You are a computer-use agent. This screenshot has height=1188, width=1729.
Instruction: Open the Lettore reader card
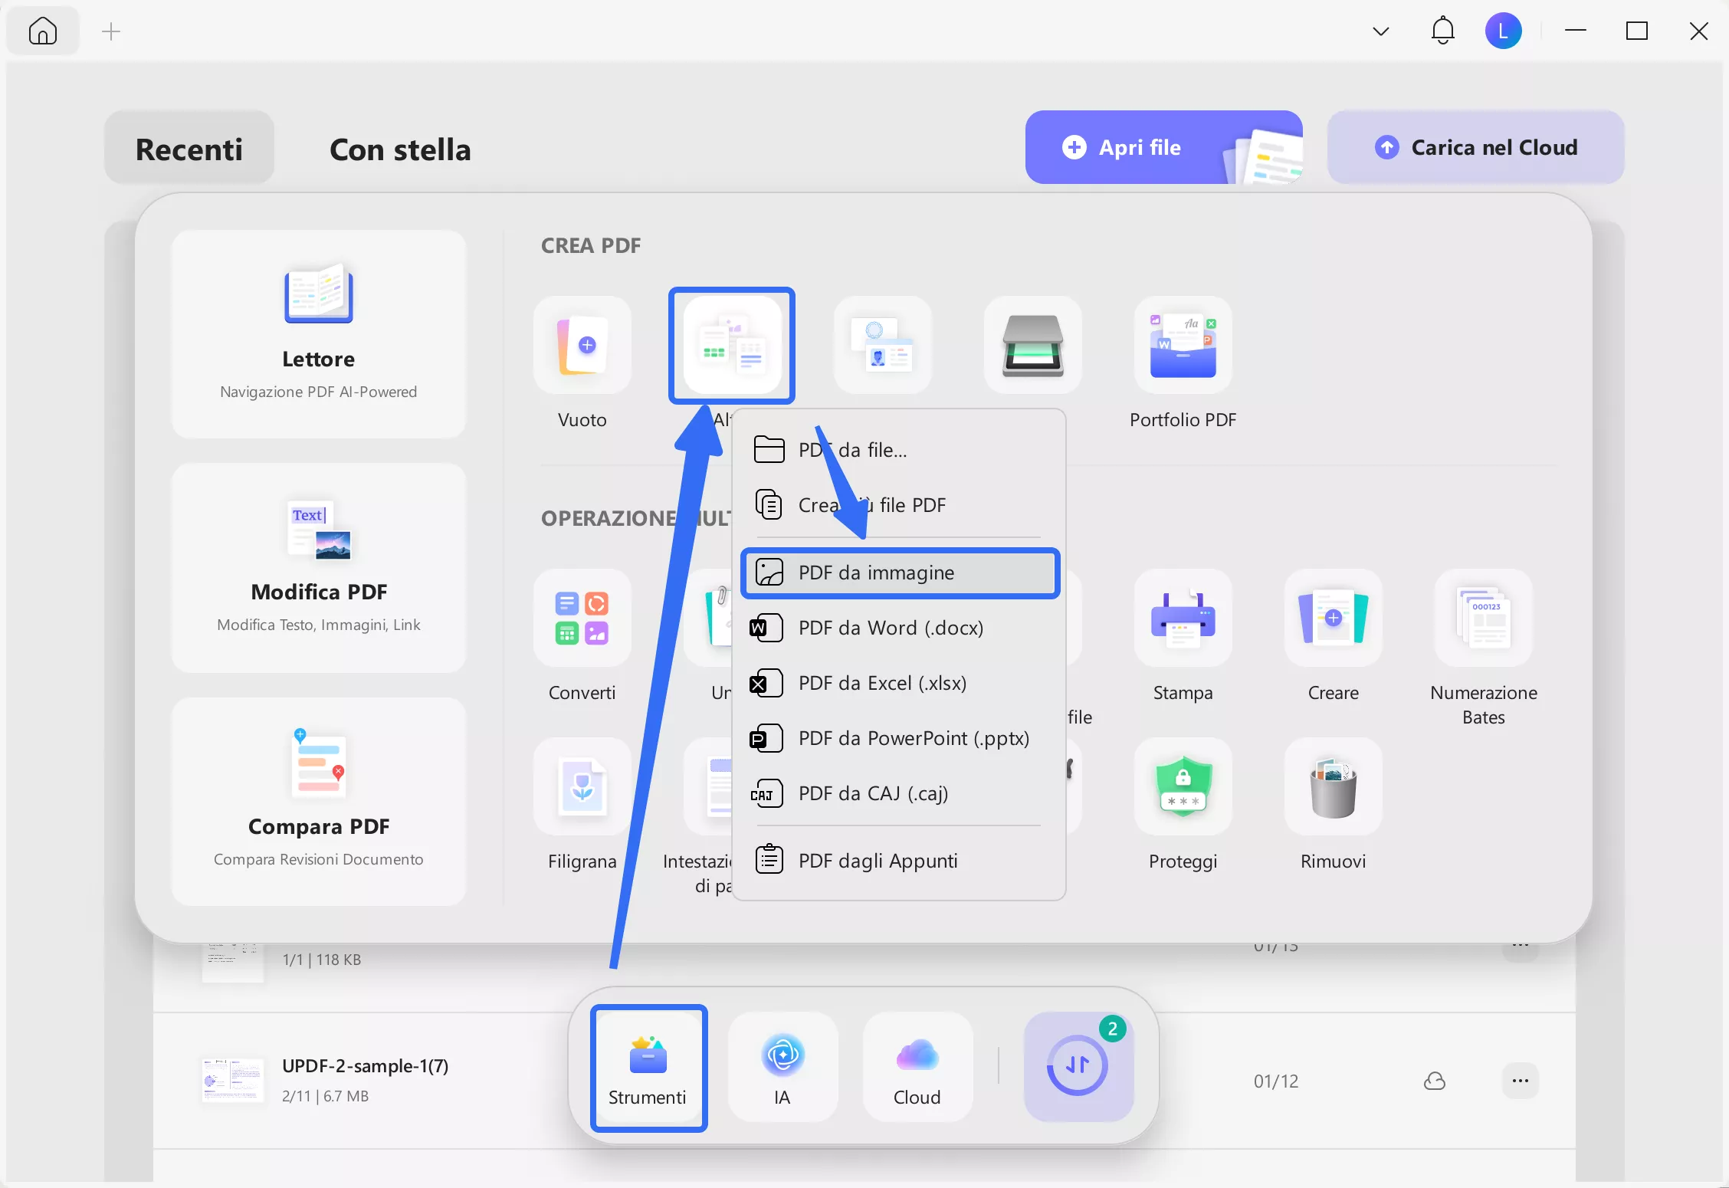318,334
